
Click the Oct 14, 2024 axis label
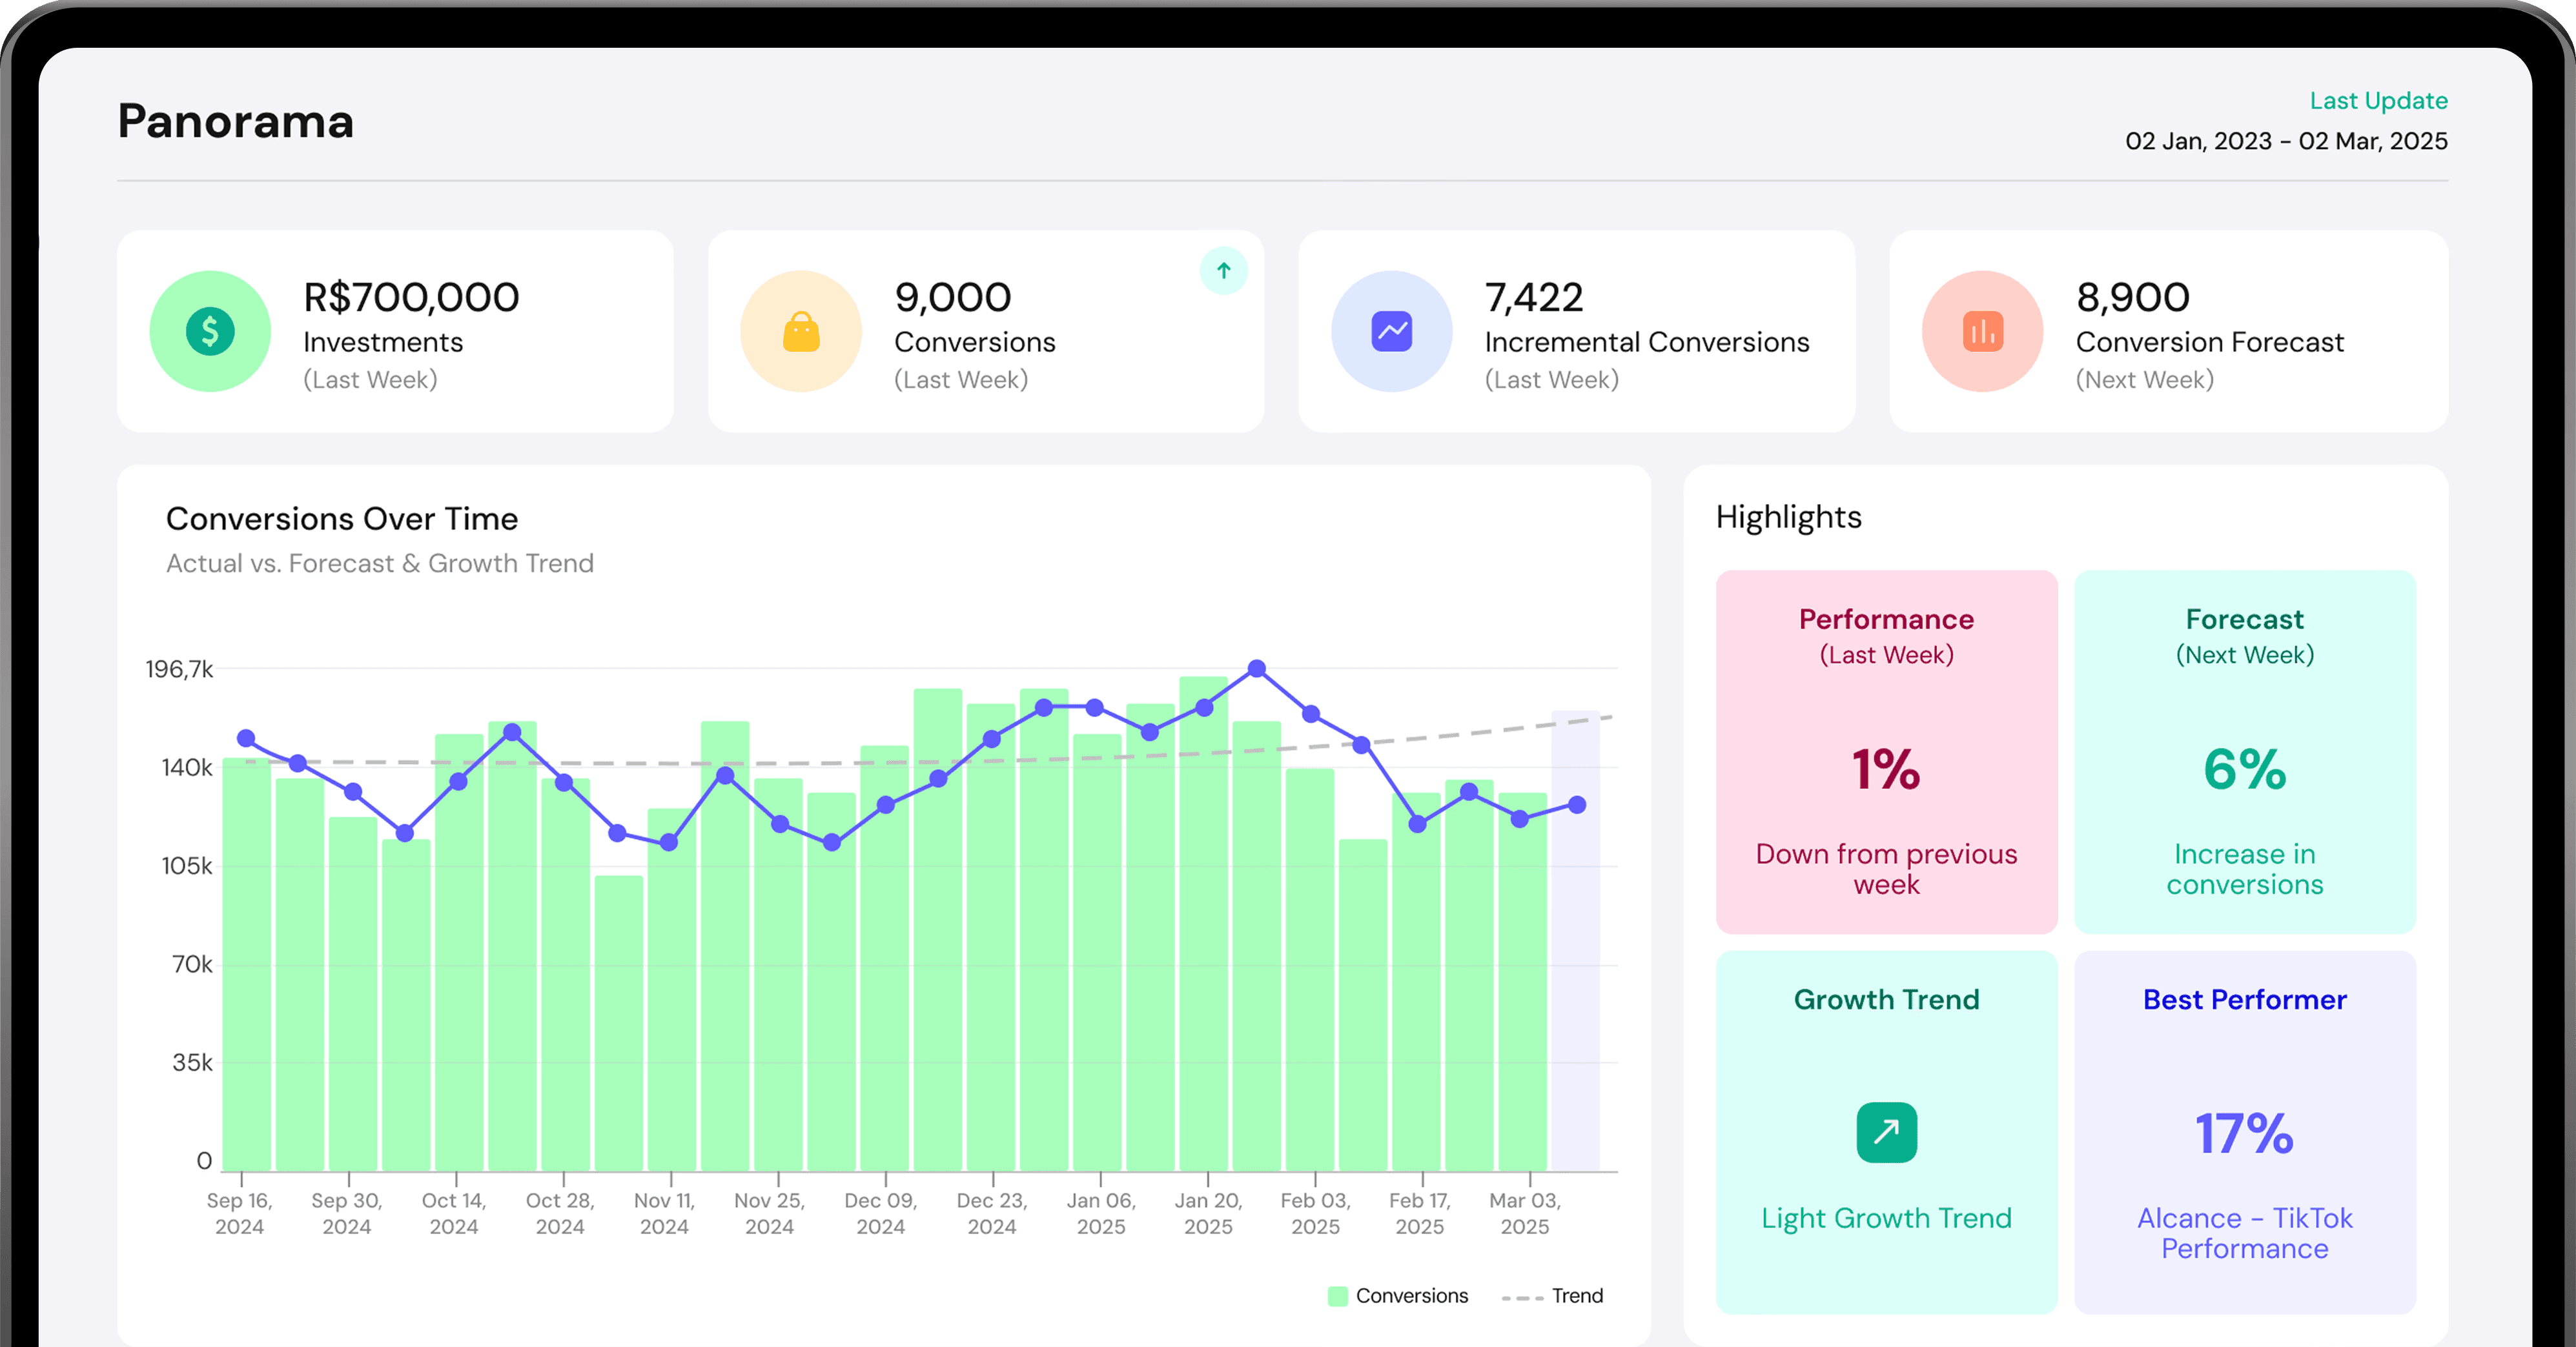coord(454,1213)
